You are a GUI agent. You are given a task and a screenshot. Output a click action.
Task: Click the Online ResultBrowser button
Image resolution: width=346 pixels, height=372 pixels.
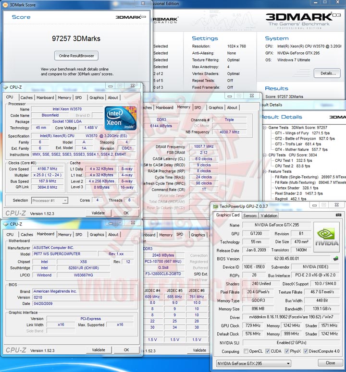(76, 56)
